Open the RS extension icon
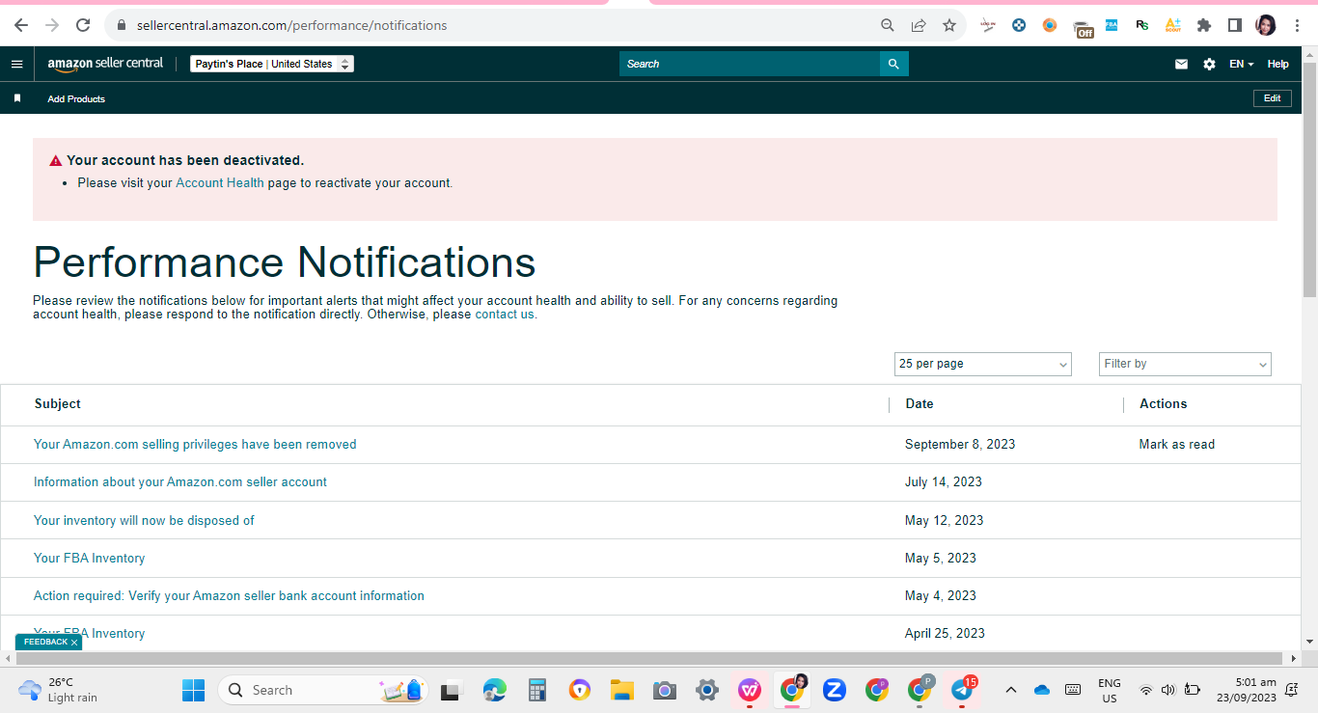Image resolution: width=1318 pixels, height=713 pixels. pyautogui.click(x=1142, y=25)
